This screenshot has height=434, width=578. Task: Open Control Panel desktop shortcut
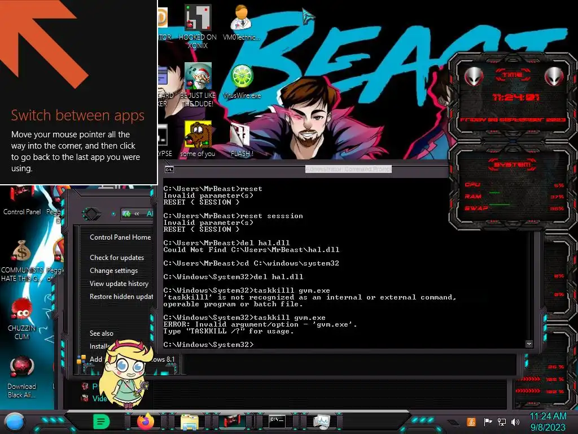(22, 202)
